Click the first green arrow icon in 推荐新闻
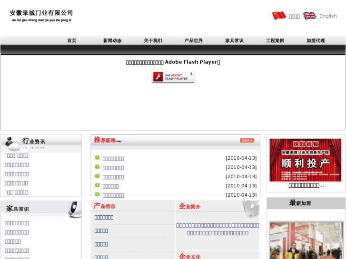The image size is (346, 259). [97, 157]
